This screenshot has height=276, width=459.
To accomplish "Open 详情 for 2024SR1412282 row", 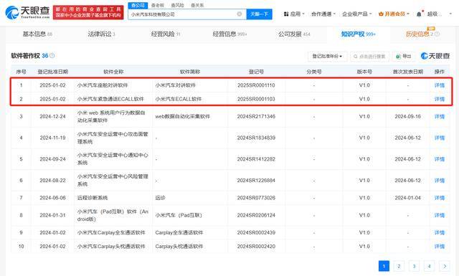I will (x=440, y=159).
